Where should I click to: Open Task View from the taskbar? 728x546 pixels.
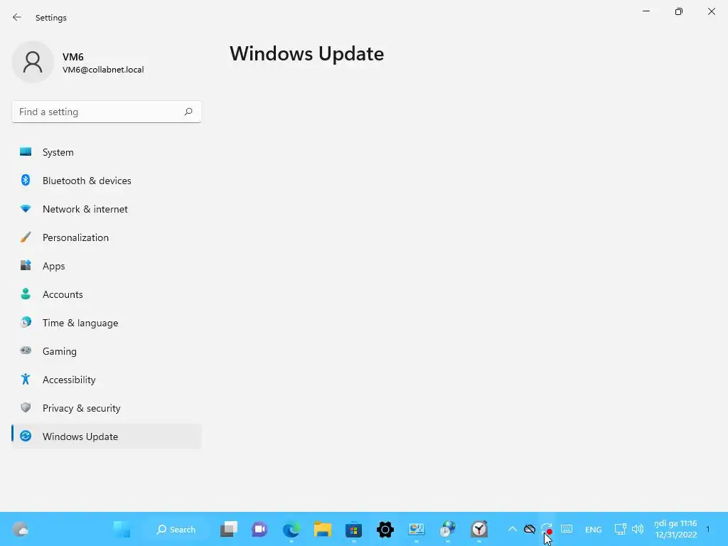[229, 529]
